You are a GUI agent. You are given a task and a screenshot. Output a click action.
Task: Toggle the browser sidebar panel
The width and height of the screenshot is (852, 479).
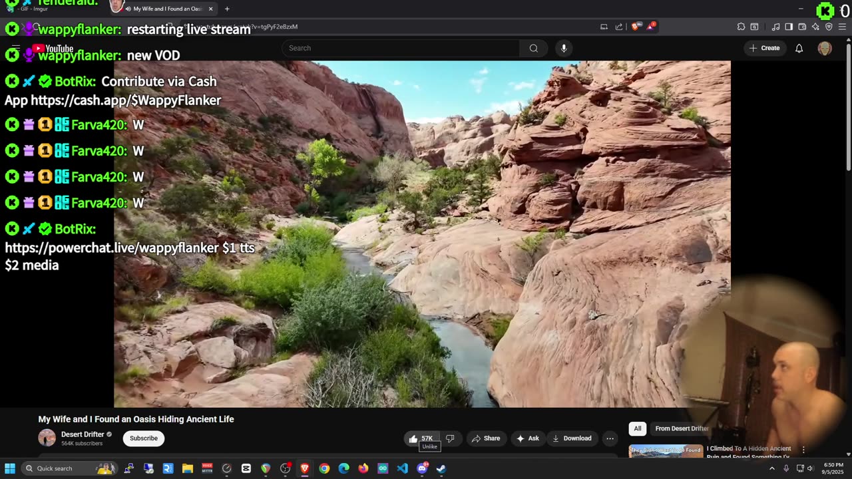tap(789, 27)
